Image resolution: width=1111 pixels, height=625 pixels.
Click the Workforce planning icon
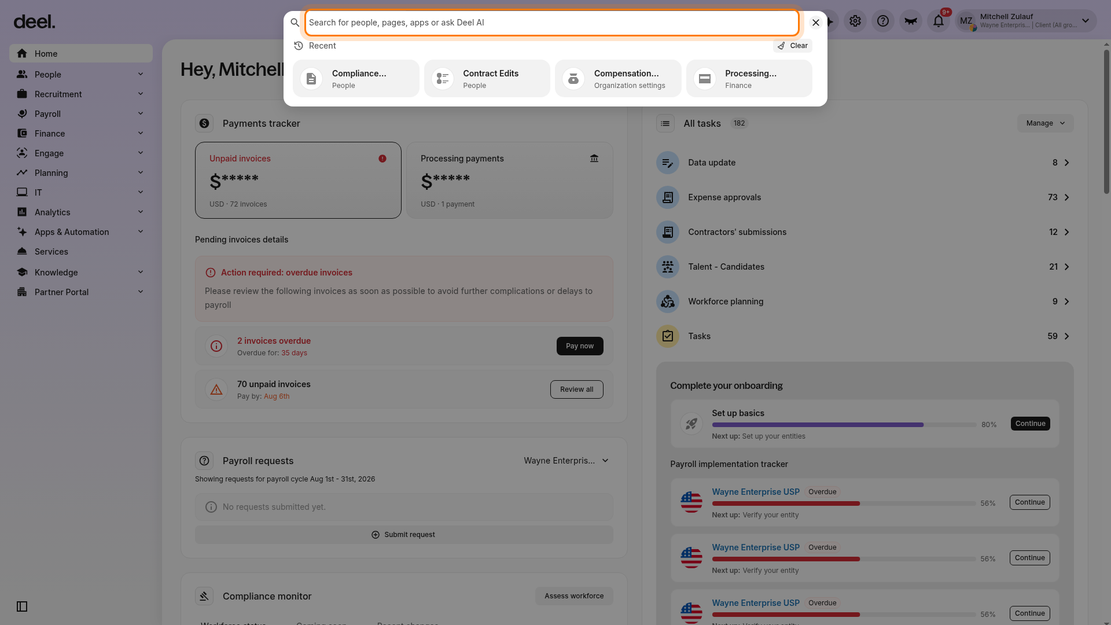coord(668,302)
